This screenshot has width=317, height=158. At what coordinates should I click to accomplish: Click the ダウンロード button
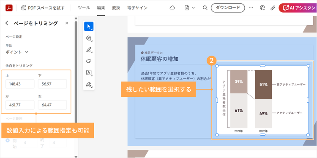(x=228, y=8)
